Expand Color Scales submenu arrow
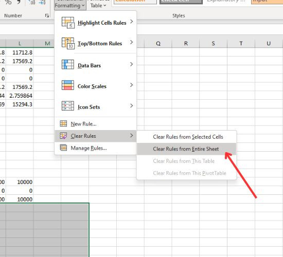The width and height of the screenshot is (283, 257). (131, 85)
